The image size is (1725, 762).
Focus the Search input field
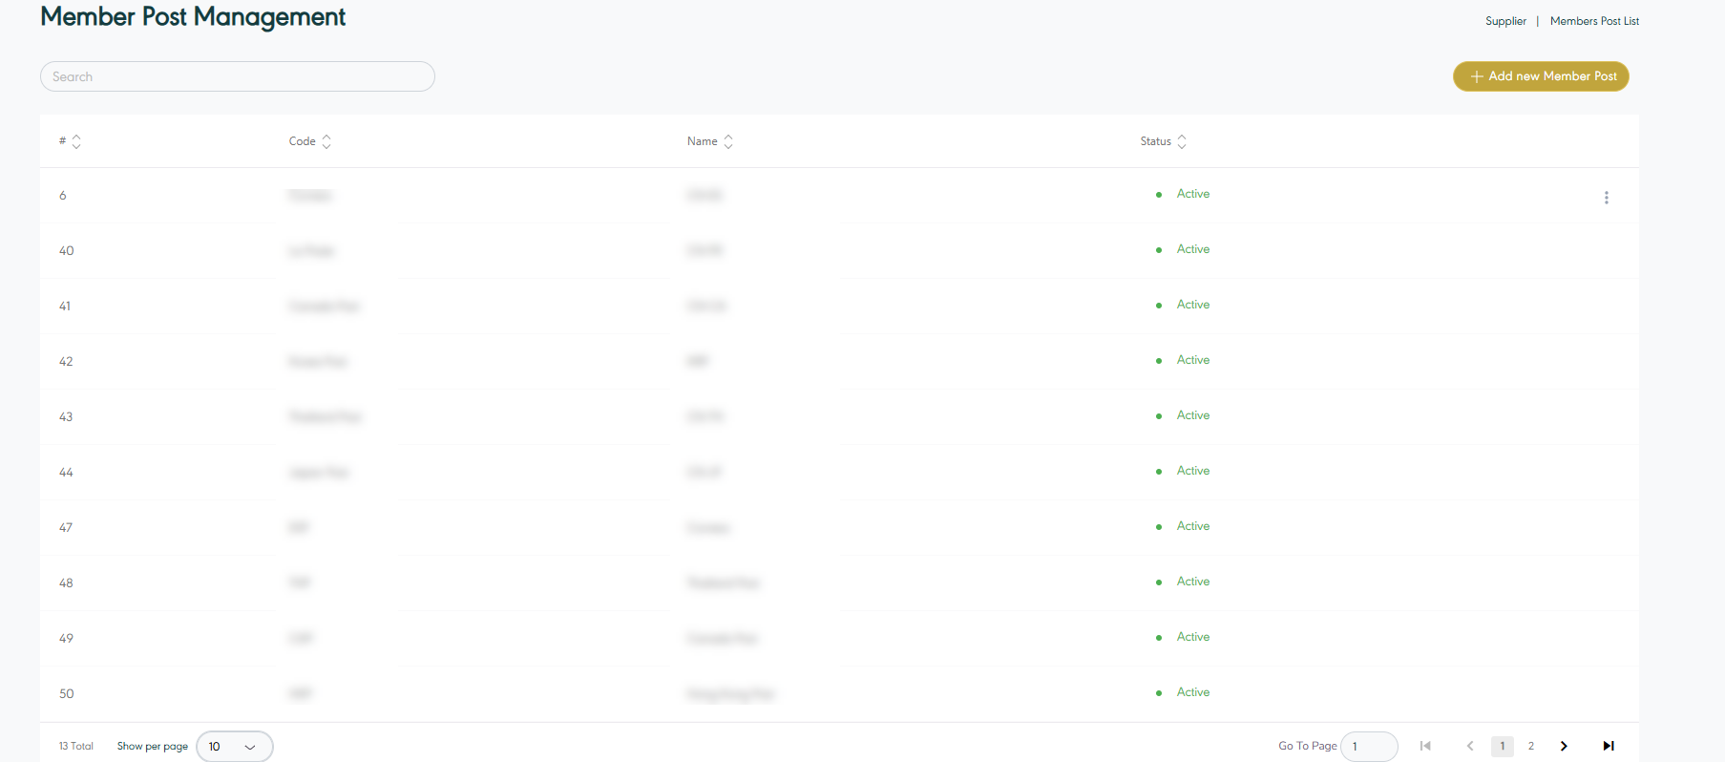coord(238,76)
